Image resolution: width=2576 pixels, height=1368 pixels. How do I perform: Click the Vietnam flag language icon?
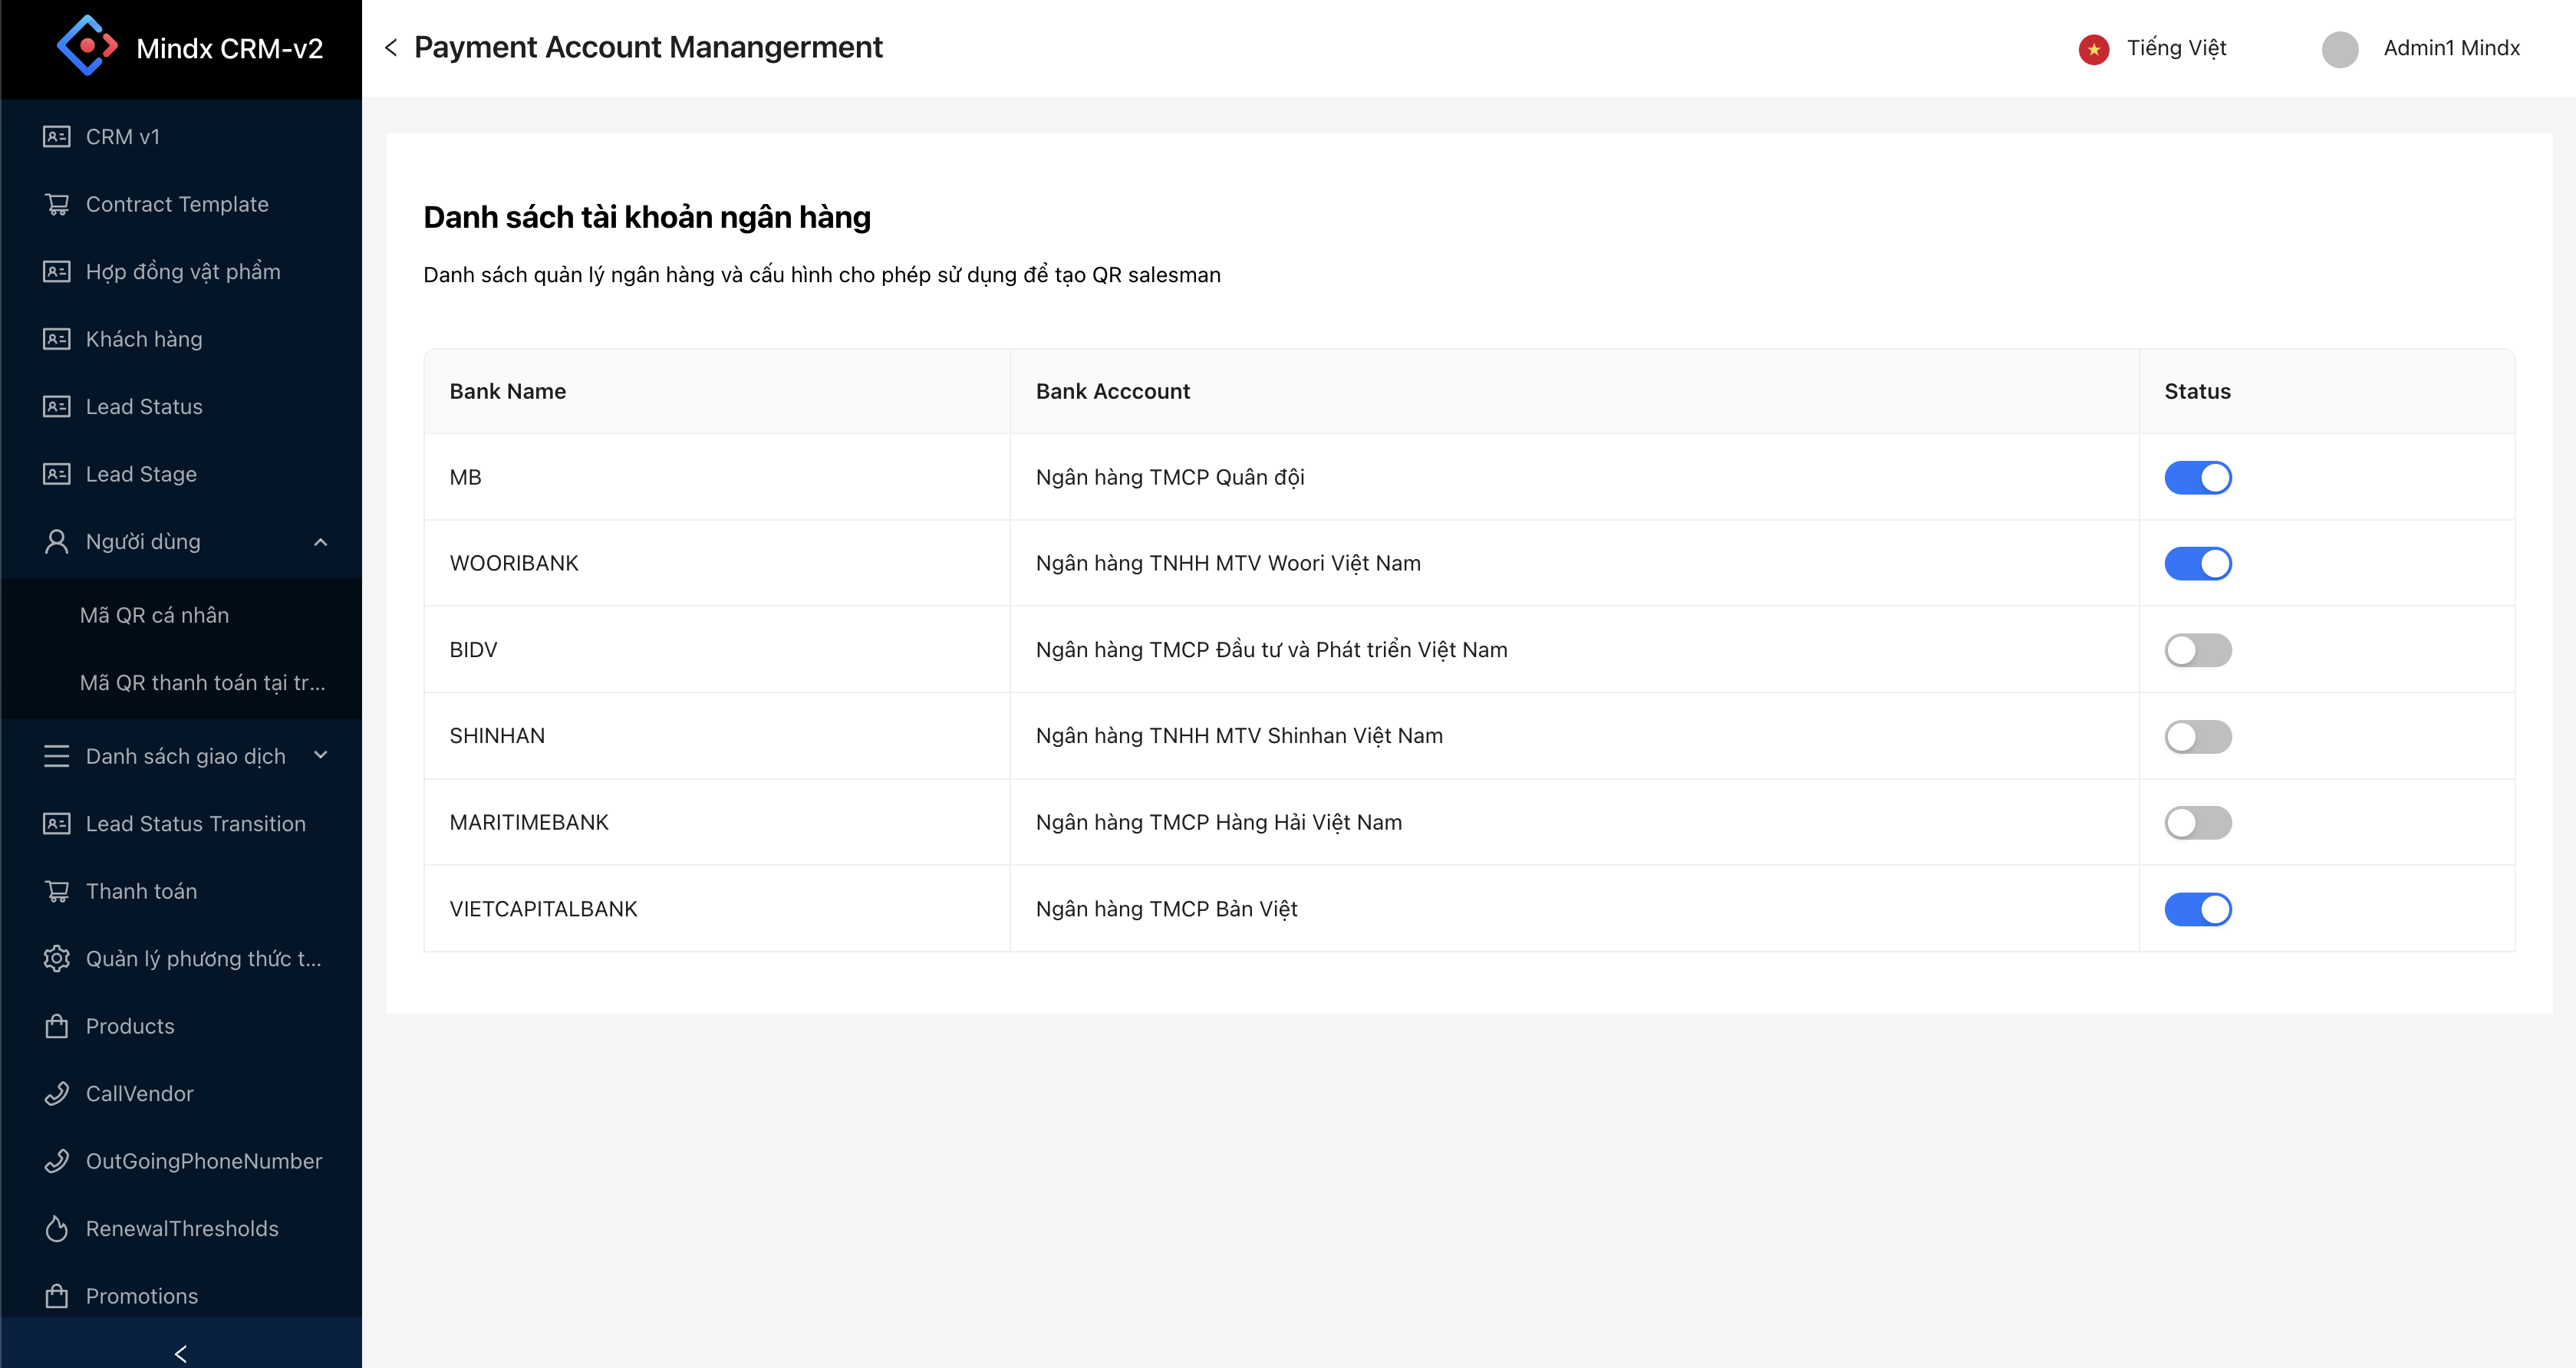click(x=2093, y=48)
